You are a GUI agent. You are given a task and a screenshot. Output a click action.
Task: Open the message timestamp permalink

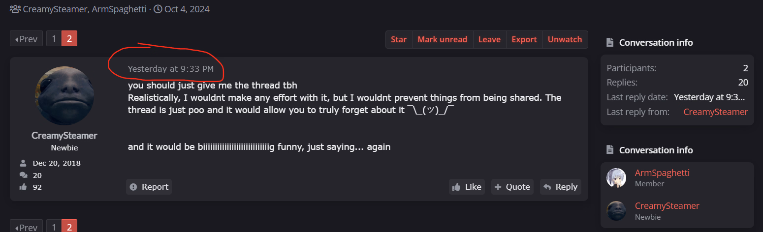[x=171, y=69]
